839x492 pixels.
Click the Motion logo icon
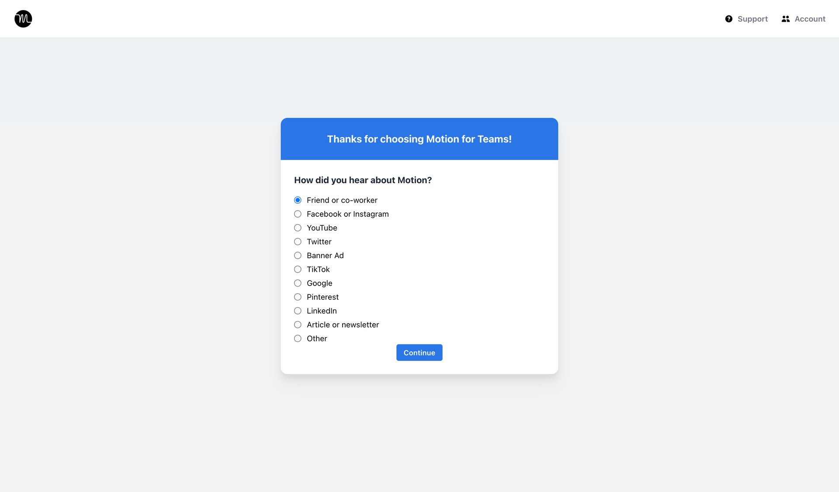tap(23, 19)
